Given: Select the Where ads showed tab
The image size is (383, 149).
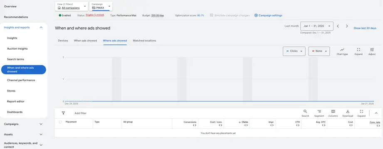Looking at the screenshot, I should tap(115, 41).
